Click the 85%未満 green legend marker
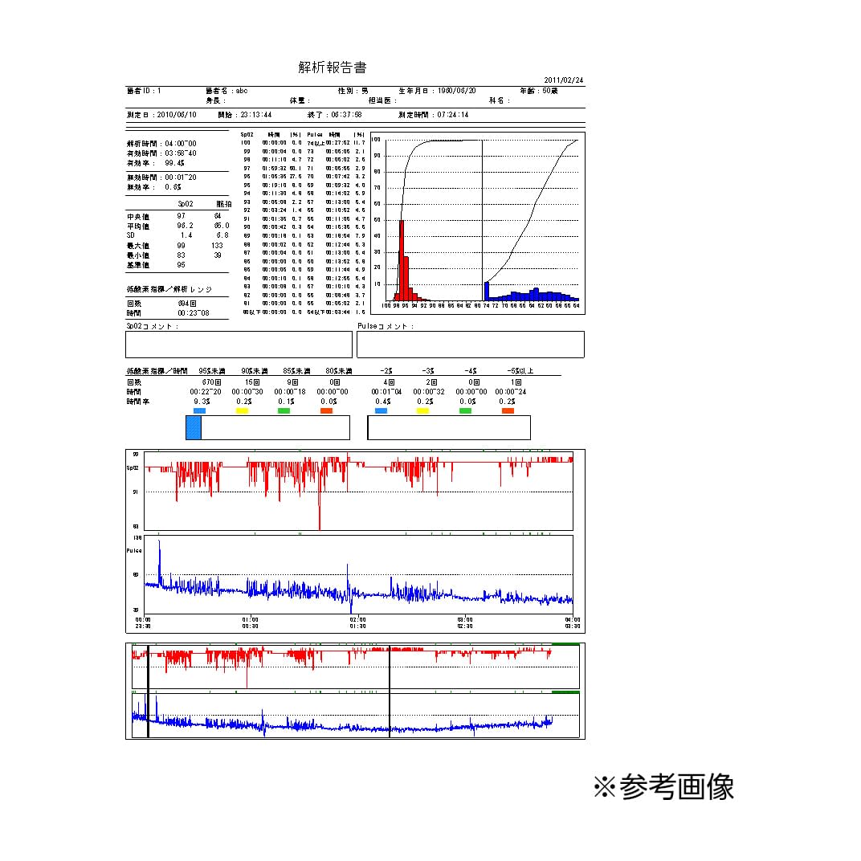The image size is (861, 861). (x=283, y=410)
